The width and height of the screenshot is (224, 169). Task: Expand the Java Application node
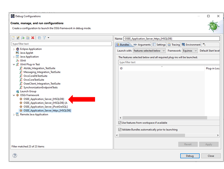14,57
